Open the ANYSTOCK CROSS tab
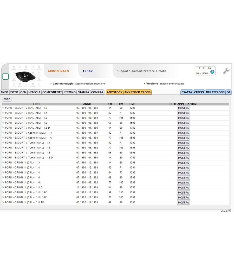 point(137,92)
